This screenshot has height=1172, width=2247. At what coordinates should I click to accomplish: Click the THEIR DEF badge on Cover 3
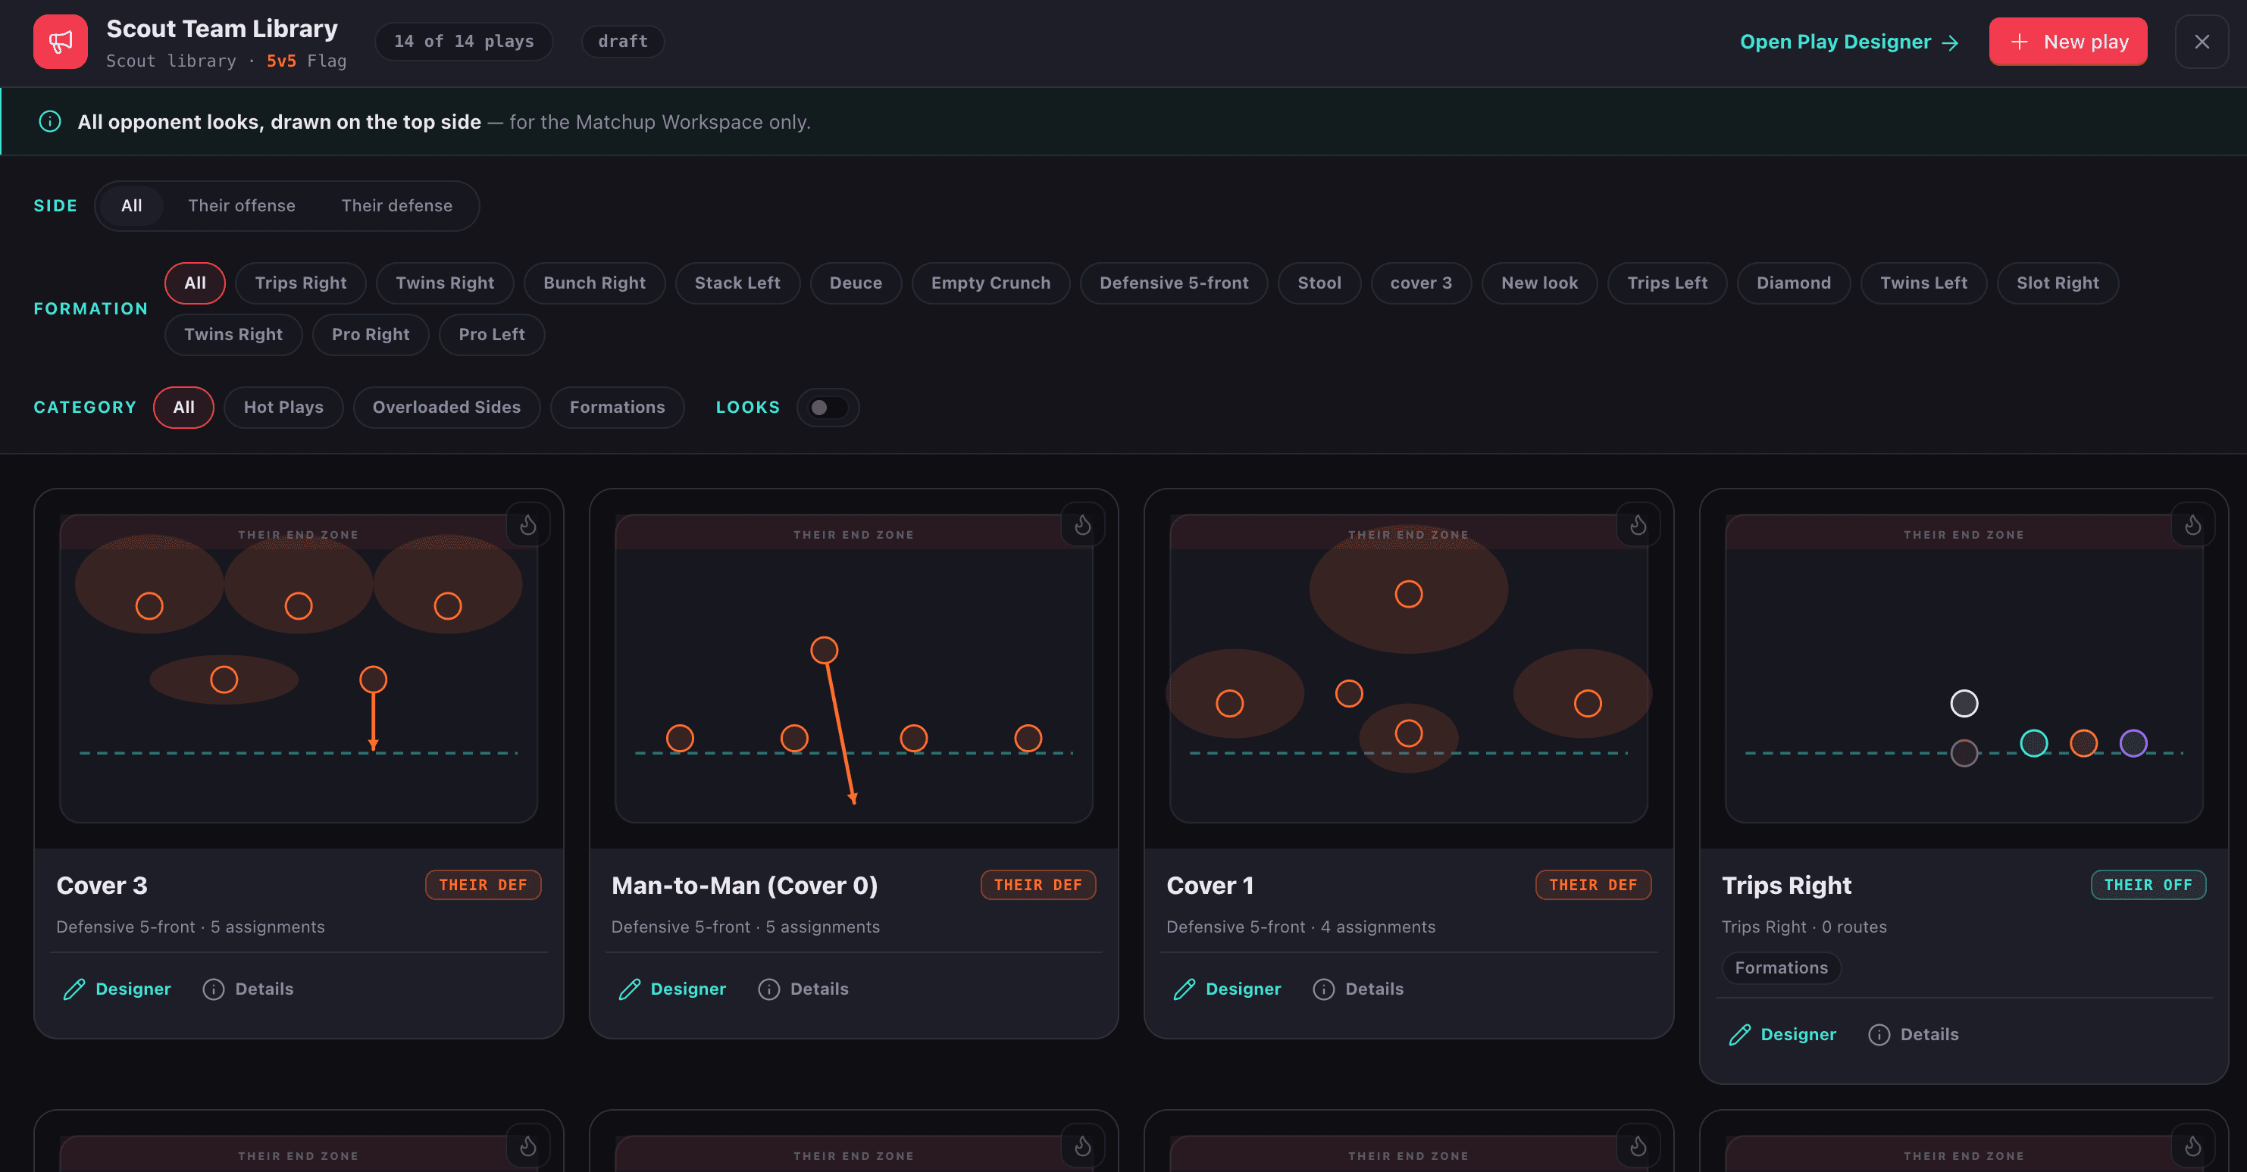(x=484, y=885)
